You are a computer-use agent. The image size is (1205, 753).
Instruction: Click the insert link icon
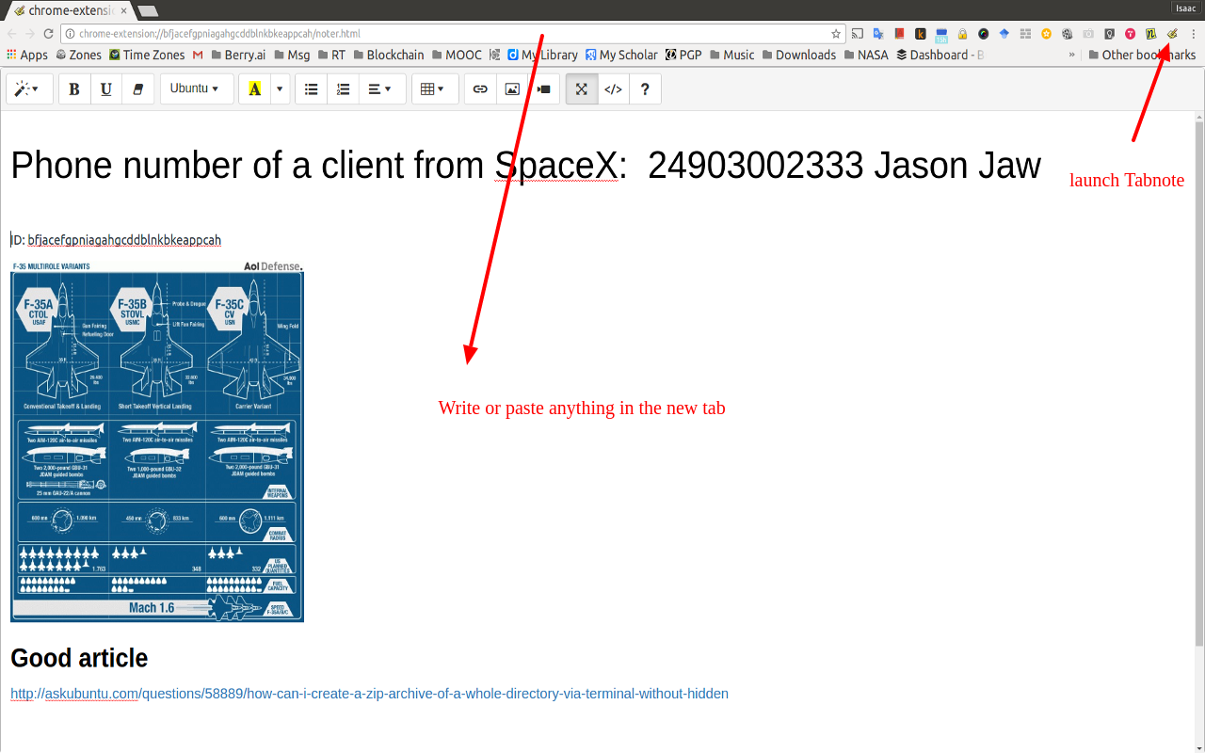click(480, 89)
